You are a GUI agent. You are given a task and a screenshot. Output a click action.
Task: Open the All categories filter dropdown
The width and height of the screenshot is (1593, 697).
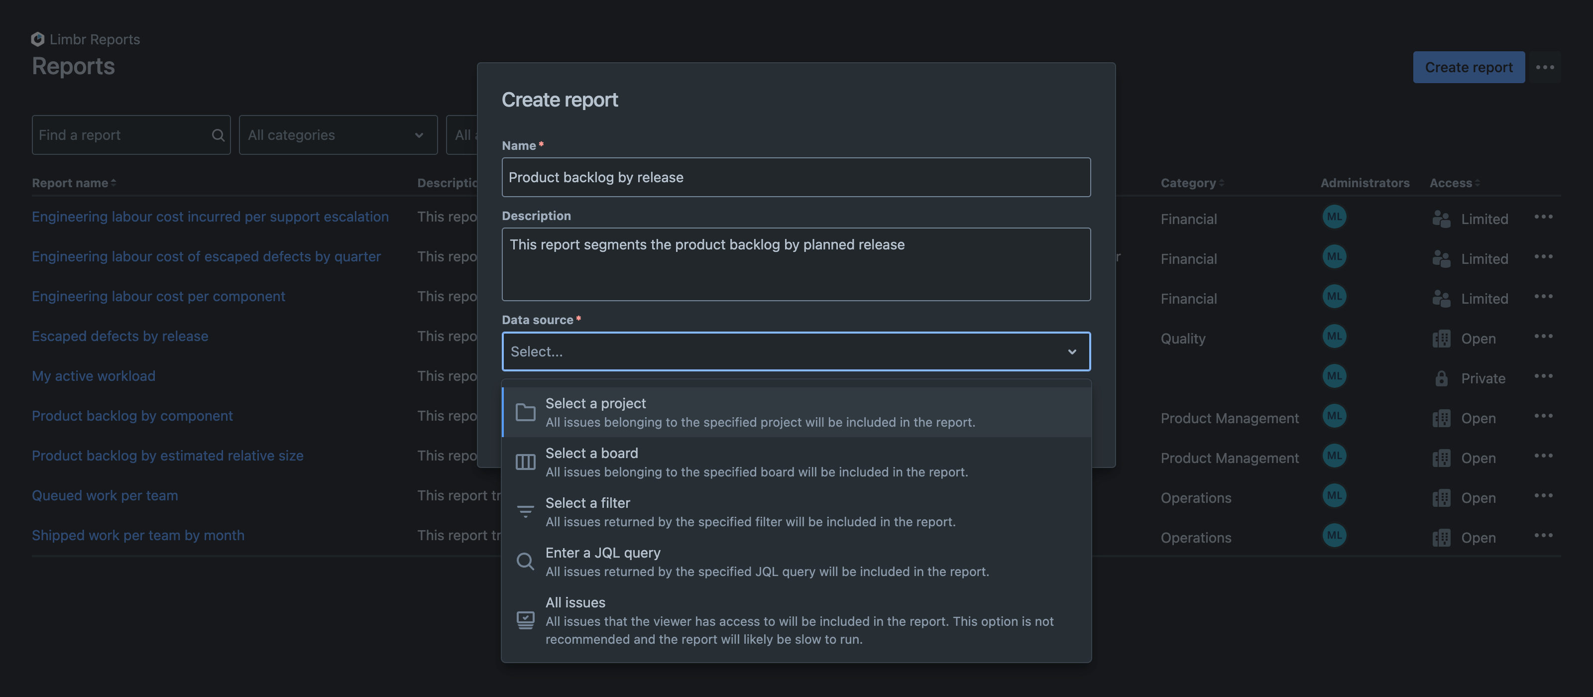click(x=339, y=135)
